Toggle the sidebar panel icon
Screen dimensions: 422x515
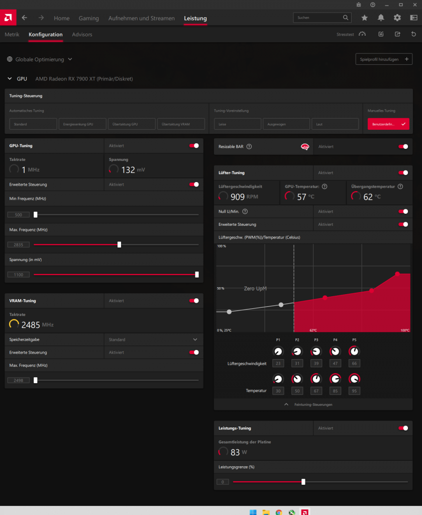coord(413,18)
